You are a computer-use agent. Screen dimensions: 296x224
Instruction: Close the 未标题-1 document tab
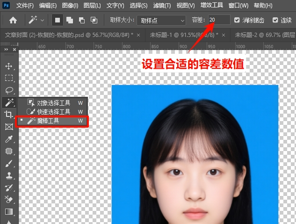tap(224, 35)
